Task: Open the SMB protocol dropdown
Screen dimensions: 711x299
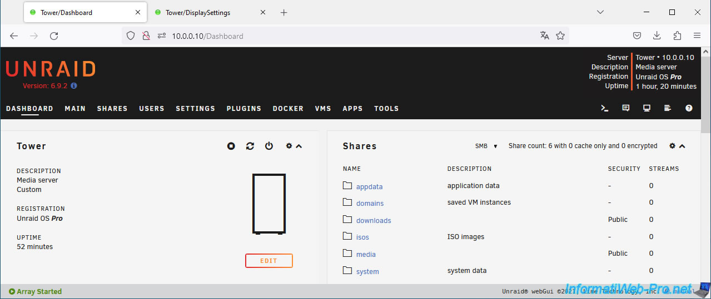Action: (486, 146)
